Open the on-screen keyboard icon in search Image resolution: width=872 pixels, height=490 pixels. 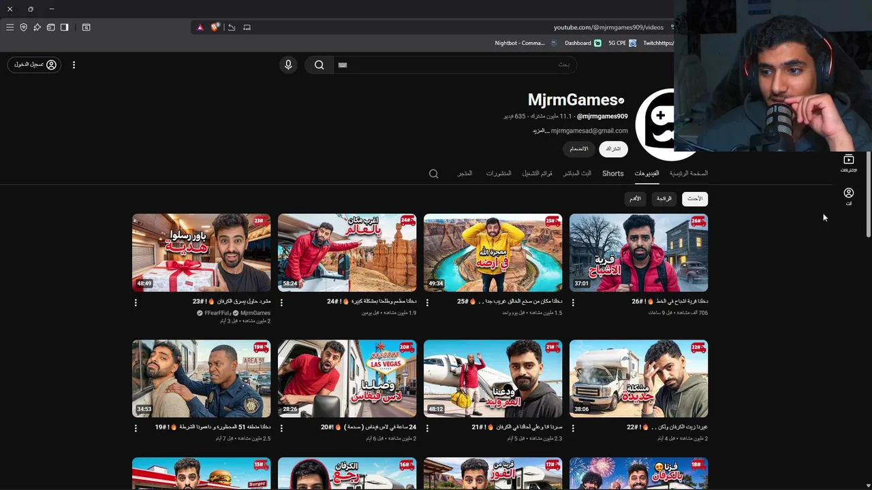tap(343, 65)
